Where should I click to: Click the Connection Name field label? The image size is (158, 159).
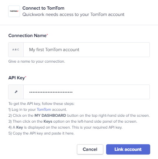27,36
